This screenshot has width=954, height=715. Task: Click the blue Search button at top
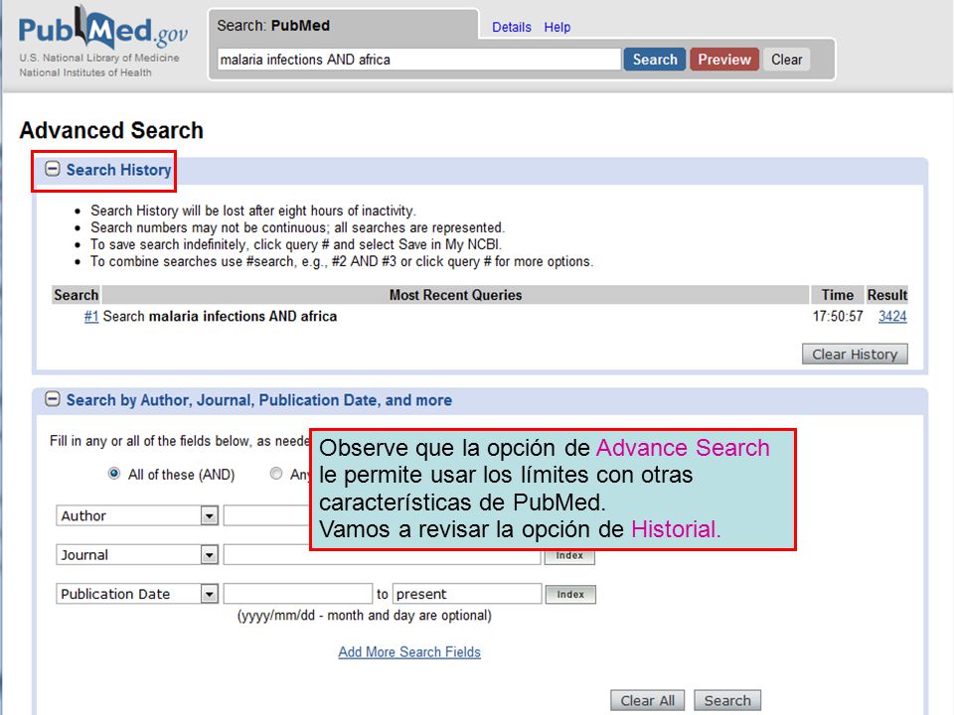(655, 60)
